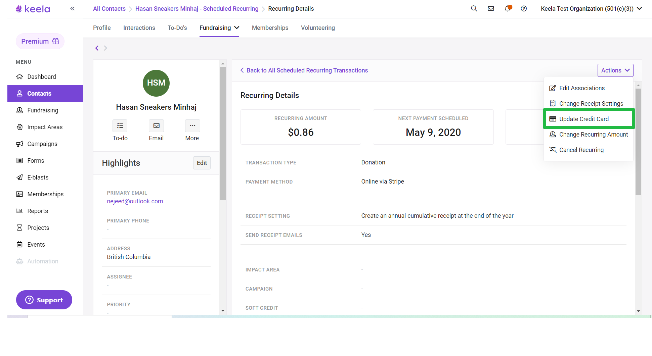Click the Premium button
The width and height of the screenshot is (652, 356).
pos(40,41)
